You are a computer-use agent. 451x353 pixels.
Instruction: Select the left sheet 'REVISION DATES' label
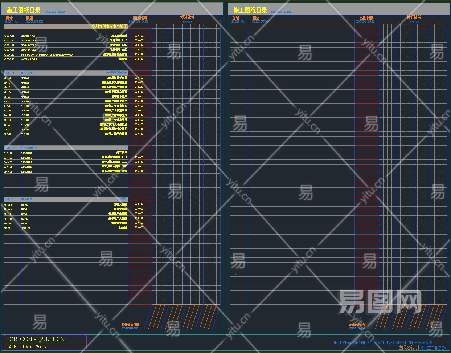click(130, 328)
